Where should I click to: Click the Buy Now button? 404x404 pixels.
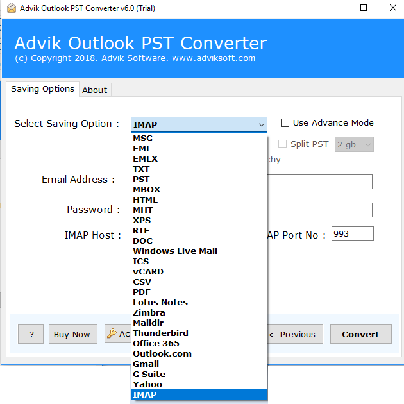73,334
